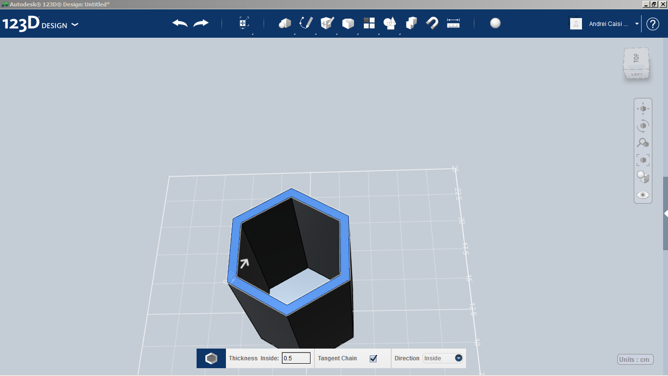The image size is (668, 376).
Task: Select the Measure ruler tool
Action: [453, 23]
